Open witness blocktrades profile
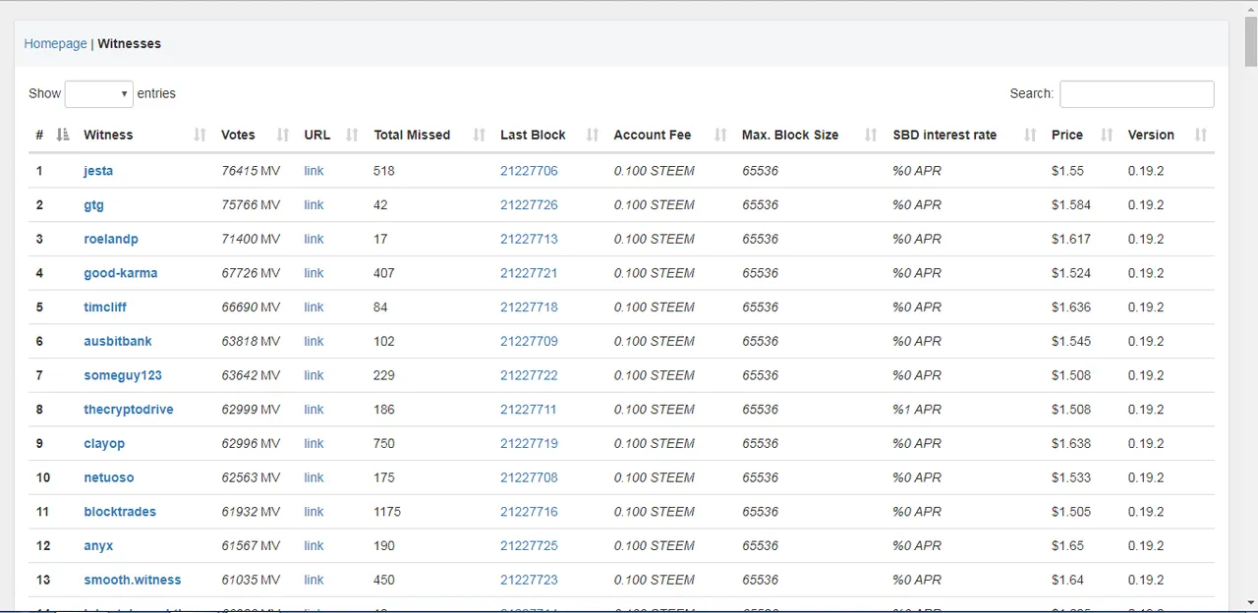Screen dimensions: 1258x613 (x=120, y=512)
